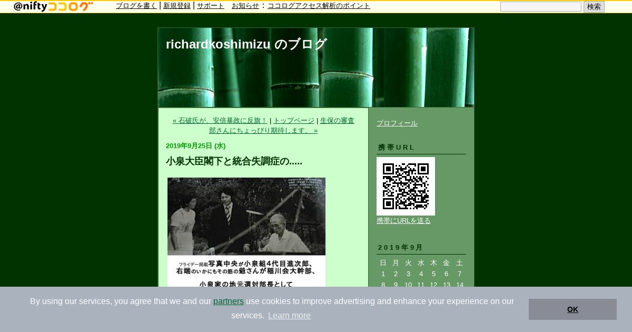Open partners link in cookie banner
The width and height of the screenshot is (632, 332).
[x=229, y=301]
